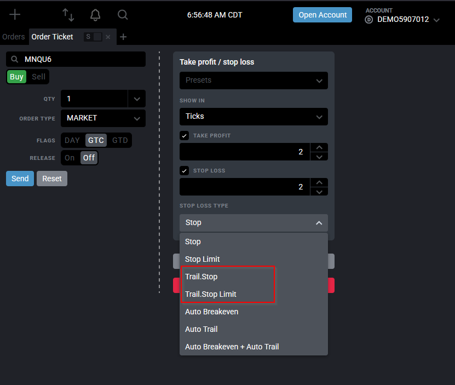
Task: Increase the Stop Loss value
Action: pos(319,182)
